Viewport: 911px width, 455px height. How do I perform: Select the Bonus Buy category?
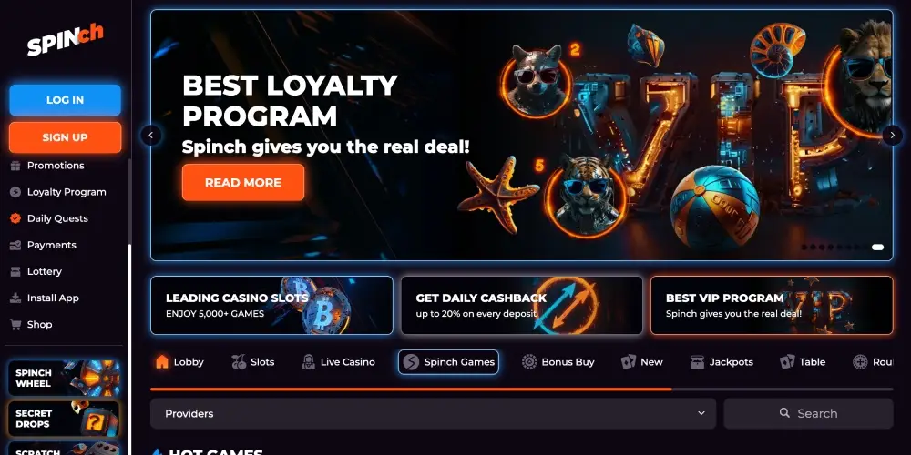click(558, 362)
